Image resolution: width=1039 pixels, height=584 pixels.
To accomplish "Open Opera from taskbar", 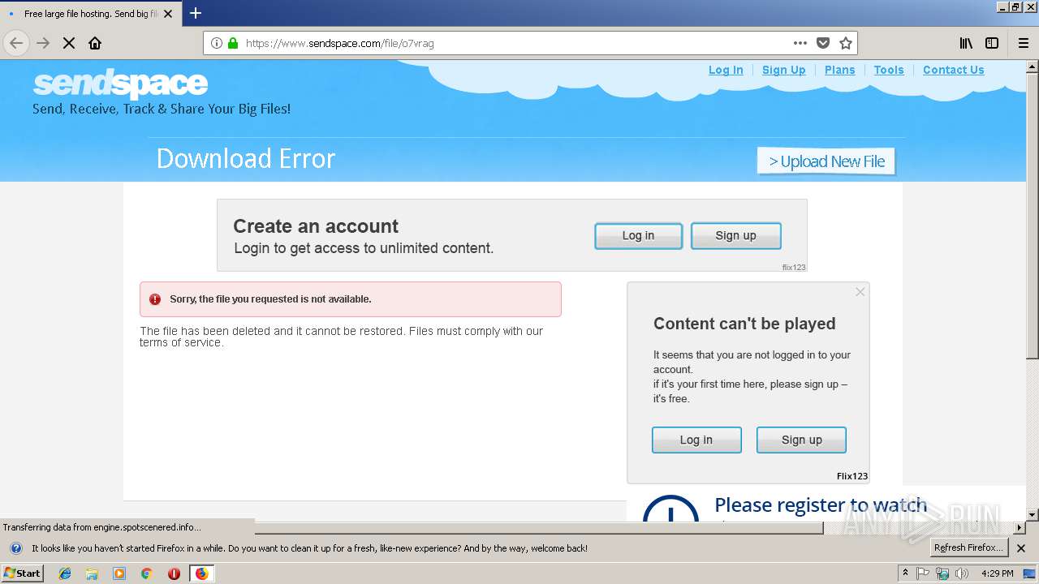I will (x=174, y=573).
